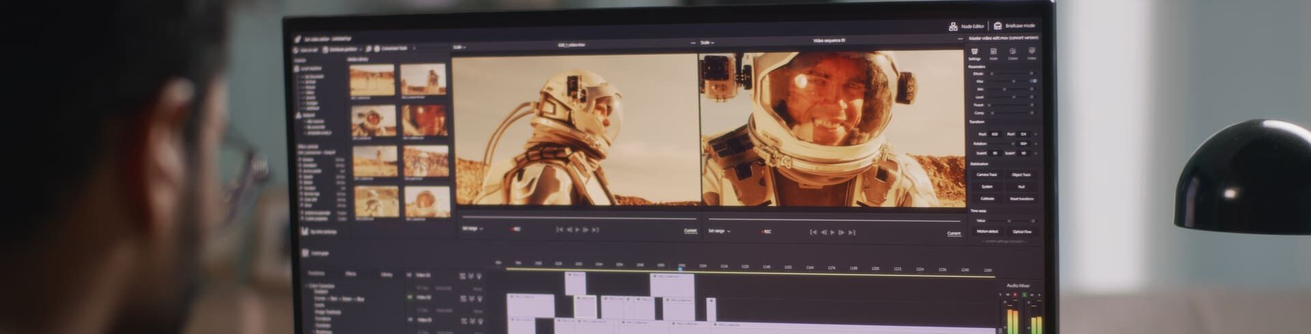Image resolution: width=1311 pixels, height=334 pixels.
Task: Open right viewer options ellipsis menu
Action: point(960,39)
